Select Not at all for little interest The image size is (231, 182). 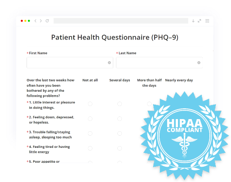[90, 104]
